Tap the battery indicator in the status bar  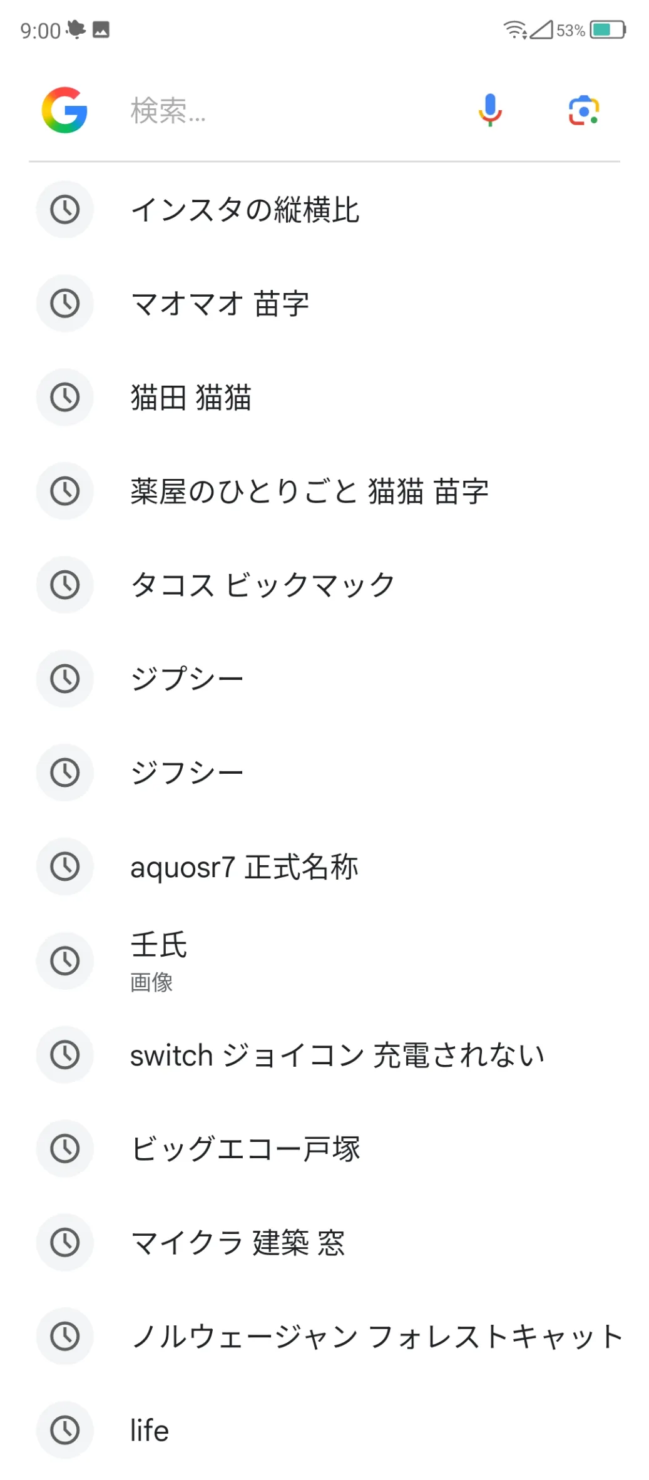pos(608,29)
